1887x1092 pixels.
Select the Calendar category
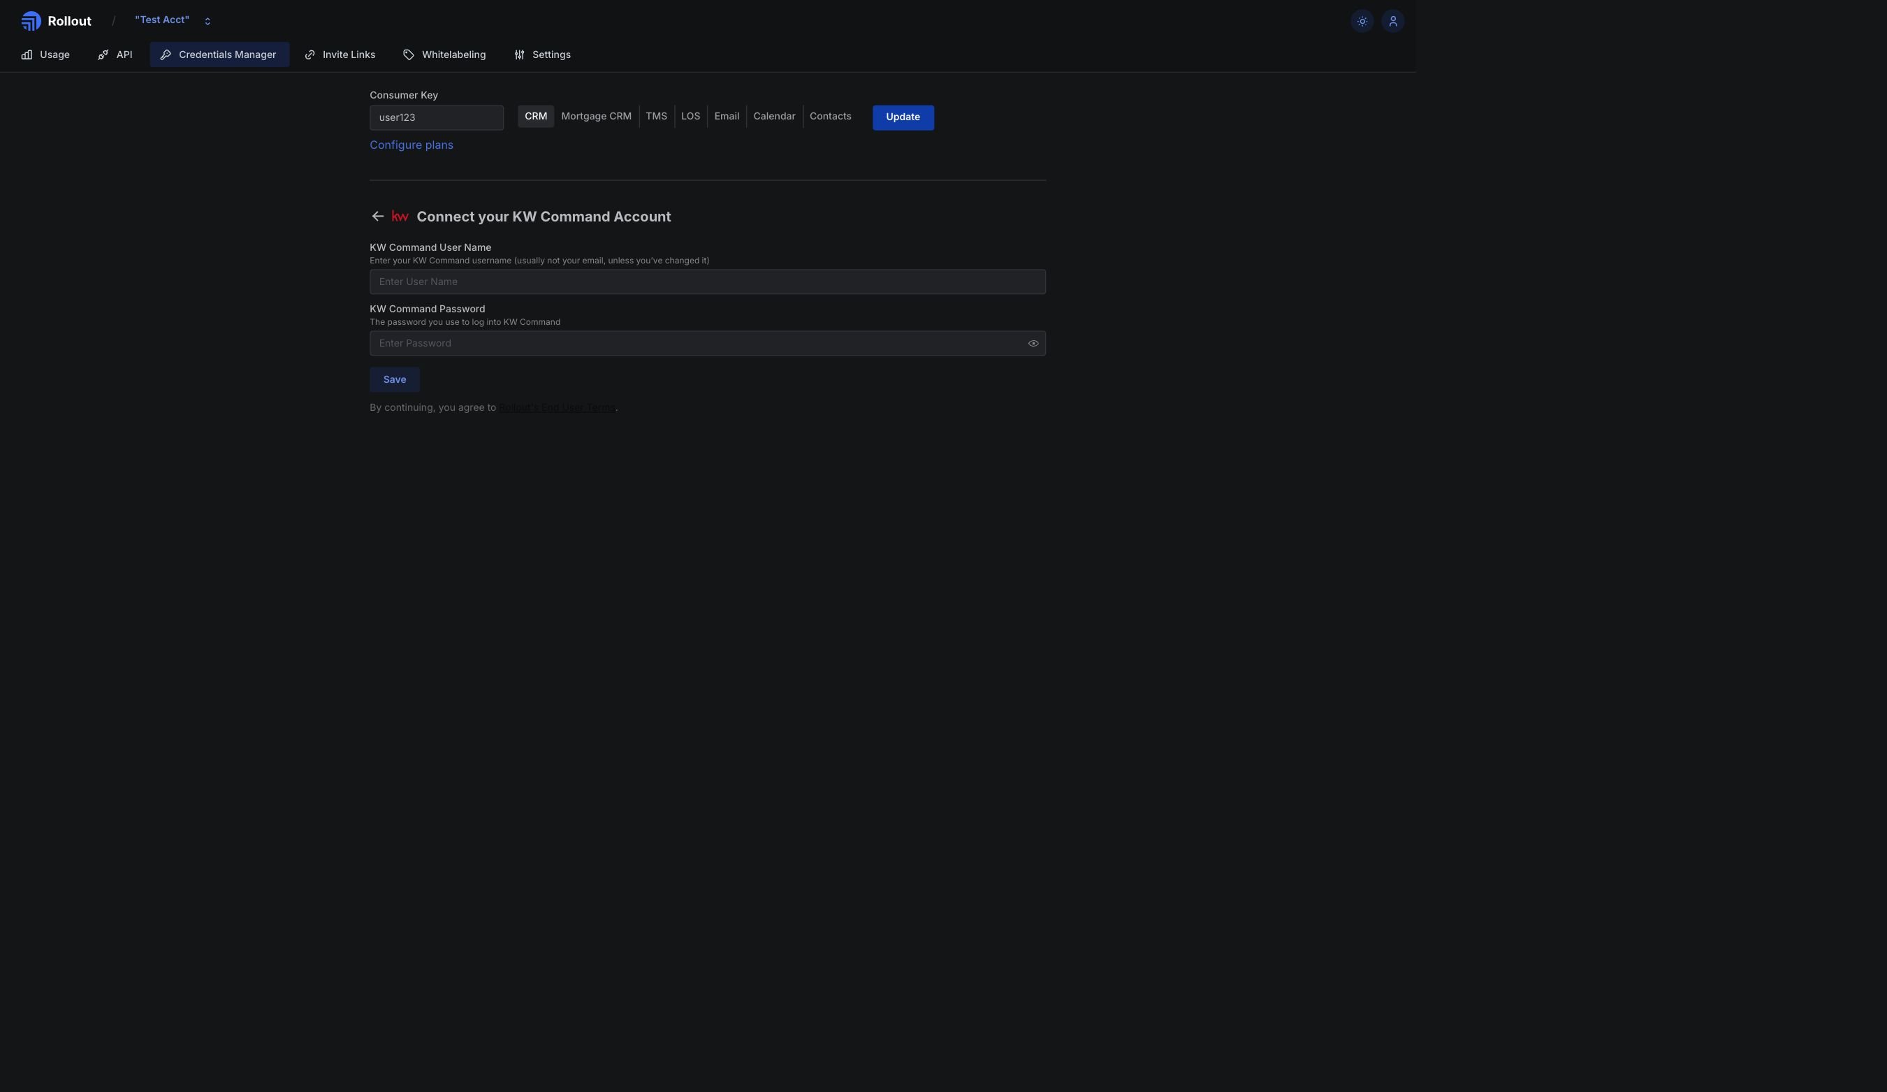774,117
